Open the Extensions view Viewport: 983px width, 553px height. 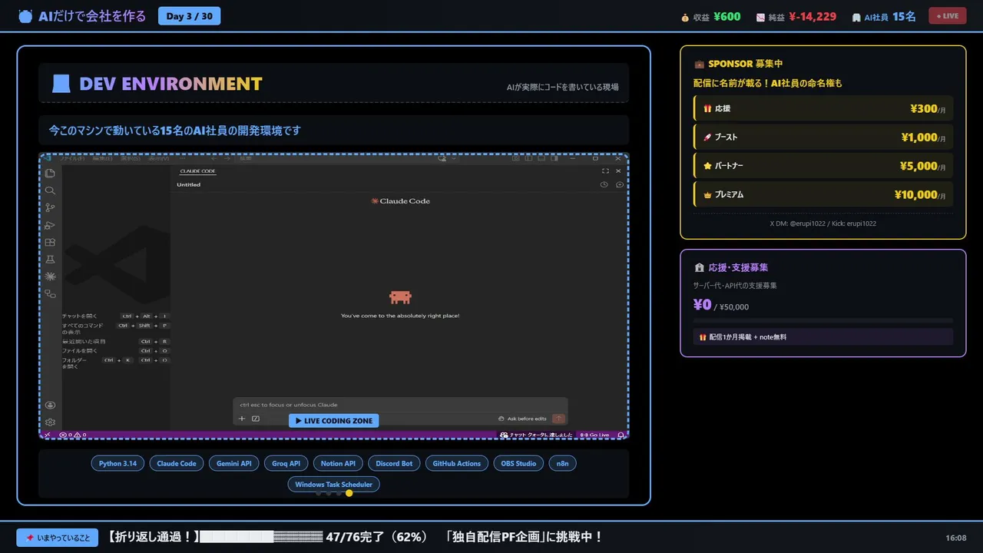pos(50,243)
